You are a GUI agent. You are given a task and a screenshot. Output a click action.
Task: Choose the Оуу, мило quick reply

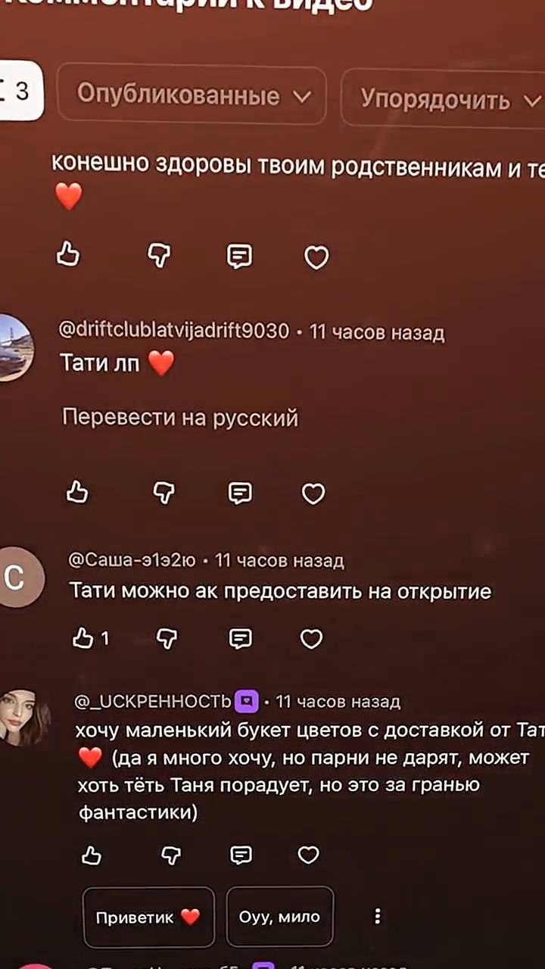[280, 918]
